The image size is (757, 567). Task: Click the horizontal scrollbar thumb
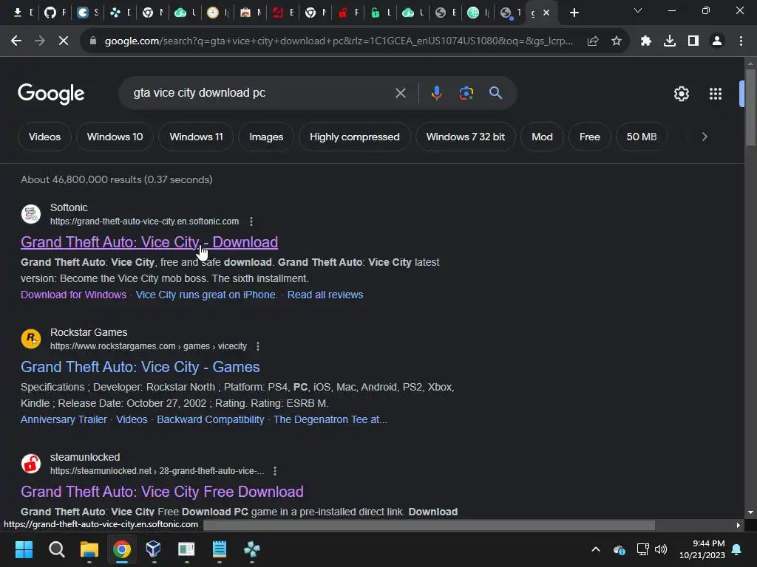429,525
